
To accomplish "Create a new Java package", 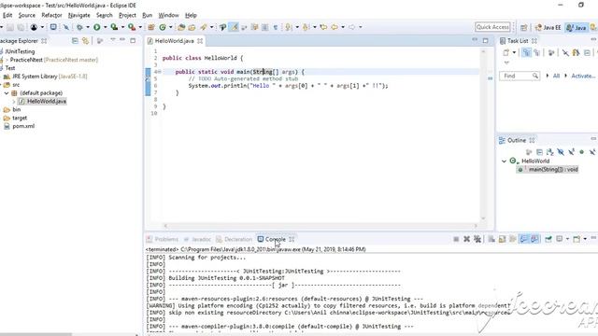I will [151, 27].
